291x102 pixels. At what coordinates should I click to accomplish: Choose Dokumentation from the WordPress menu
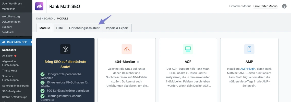[x=11, y=22]
